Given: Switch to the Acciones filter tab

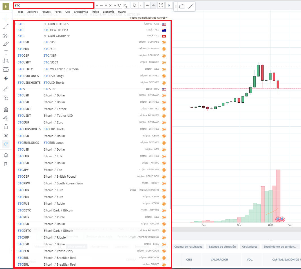Looking at the screenshot, I should (32, 12).
